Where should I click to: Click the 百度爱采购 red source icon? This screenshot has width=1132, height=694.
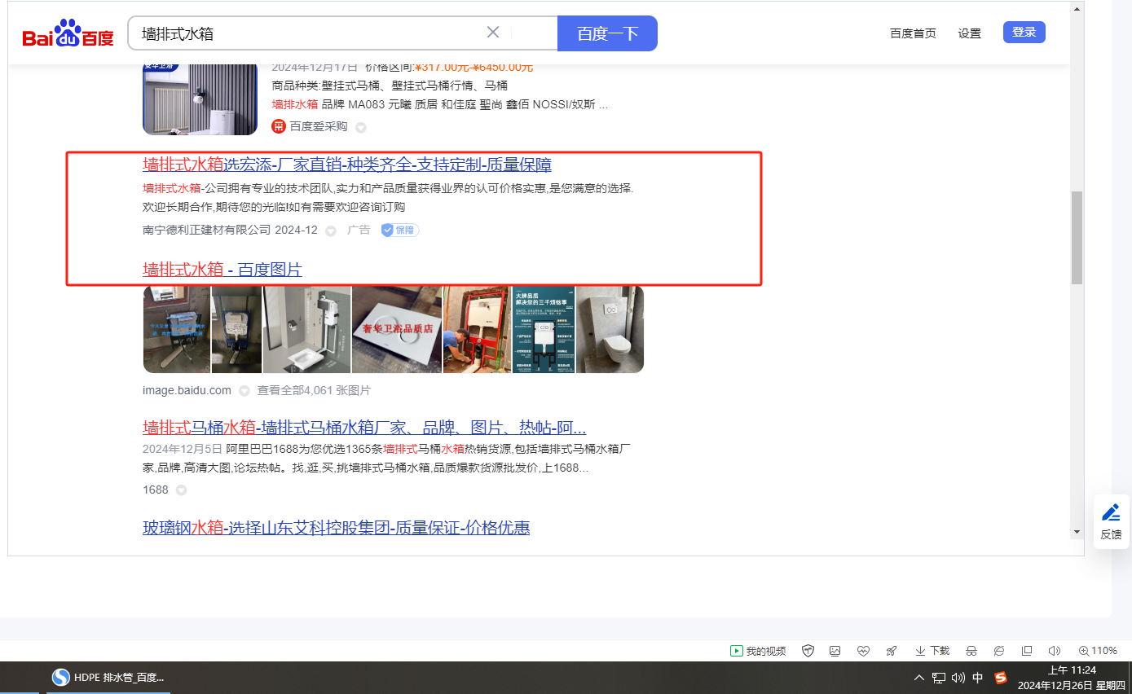point(279,126)
